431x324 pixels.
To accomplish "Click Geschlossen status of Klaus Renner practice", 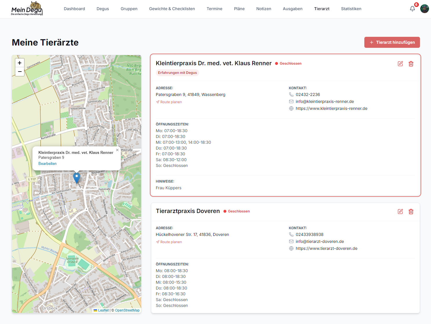I will click(288, 63).
